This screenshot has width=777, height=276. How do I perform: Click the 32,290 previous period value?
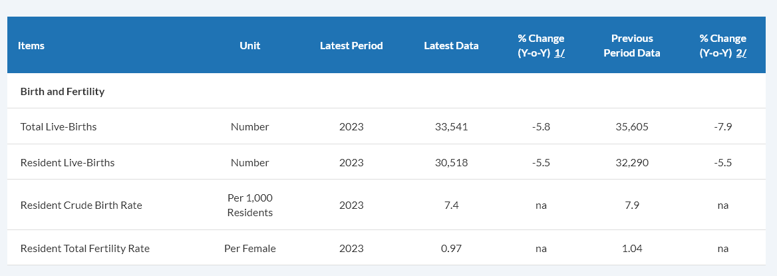[x=632, y=162]
